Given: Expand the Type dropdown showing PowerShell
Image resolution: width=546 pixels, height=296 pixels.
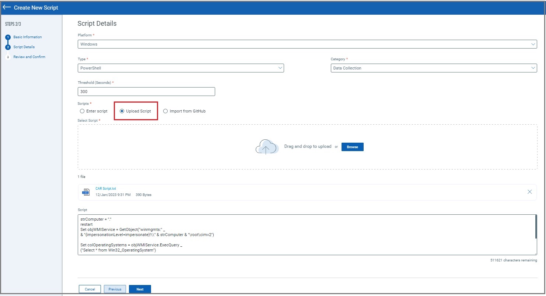Looking at the screenshot, I should point(181,68).
